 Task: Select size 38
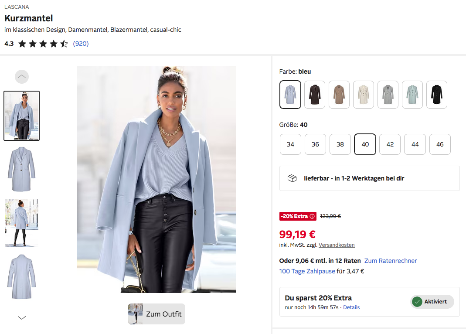point(340,144)
